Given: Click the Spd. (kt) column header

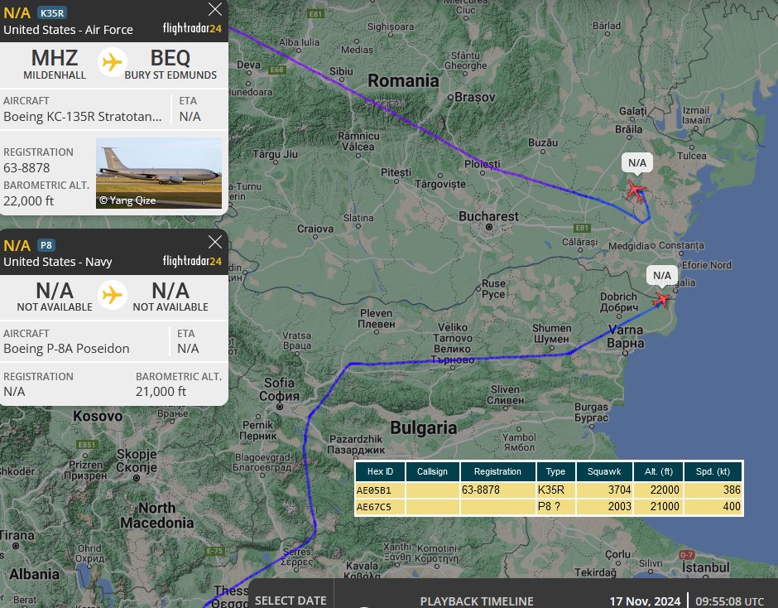Looking at the screenshot, I should pyautogui.click(x=713, y=471).
